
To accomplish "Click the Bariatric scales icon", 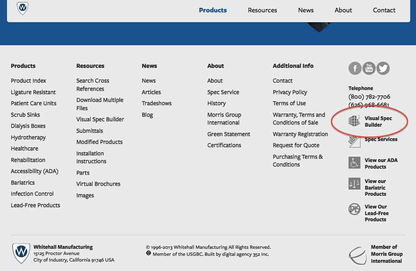I will (354, 184).
